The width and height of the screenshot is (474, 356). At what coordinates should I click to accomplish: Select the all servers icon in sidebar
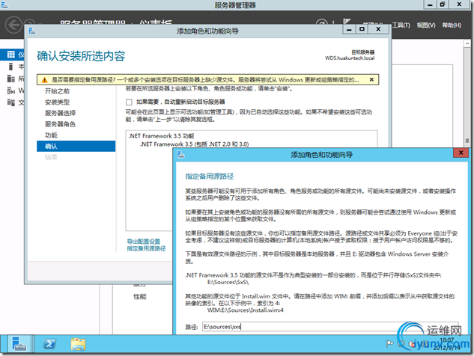11,79
